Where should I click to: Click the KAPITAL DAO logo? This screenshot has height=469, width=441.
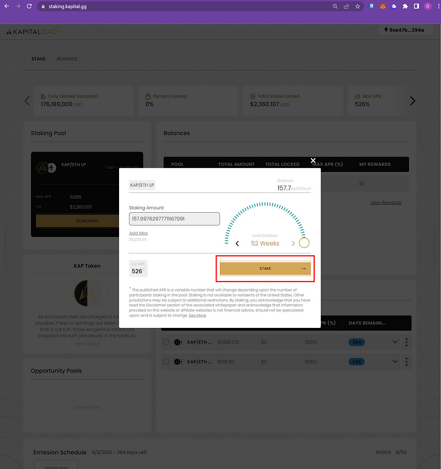tap(32, 32)
